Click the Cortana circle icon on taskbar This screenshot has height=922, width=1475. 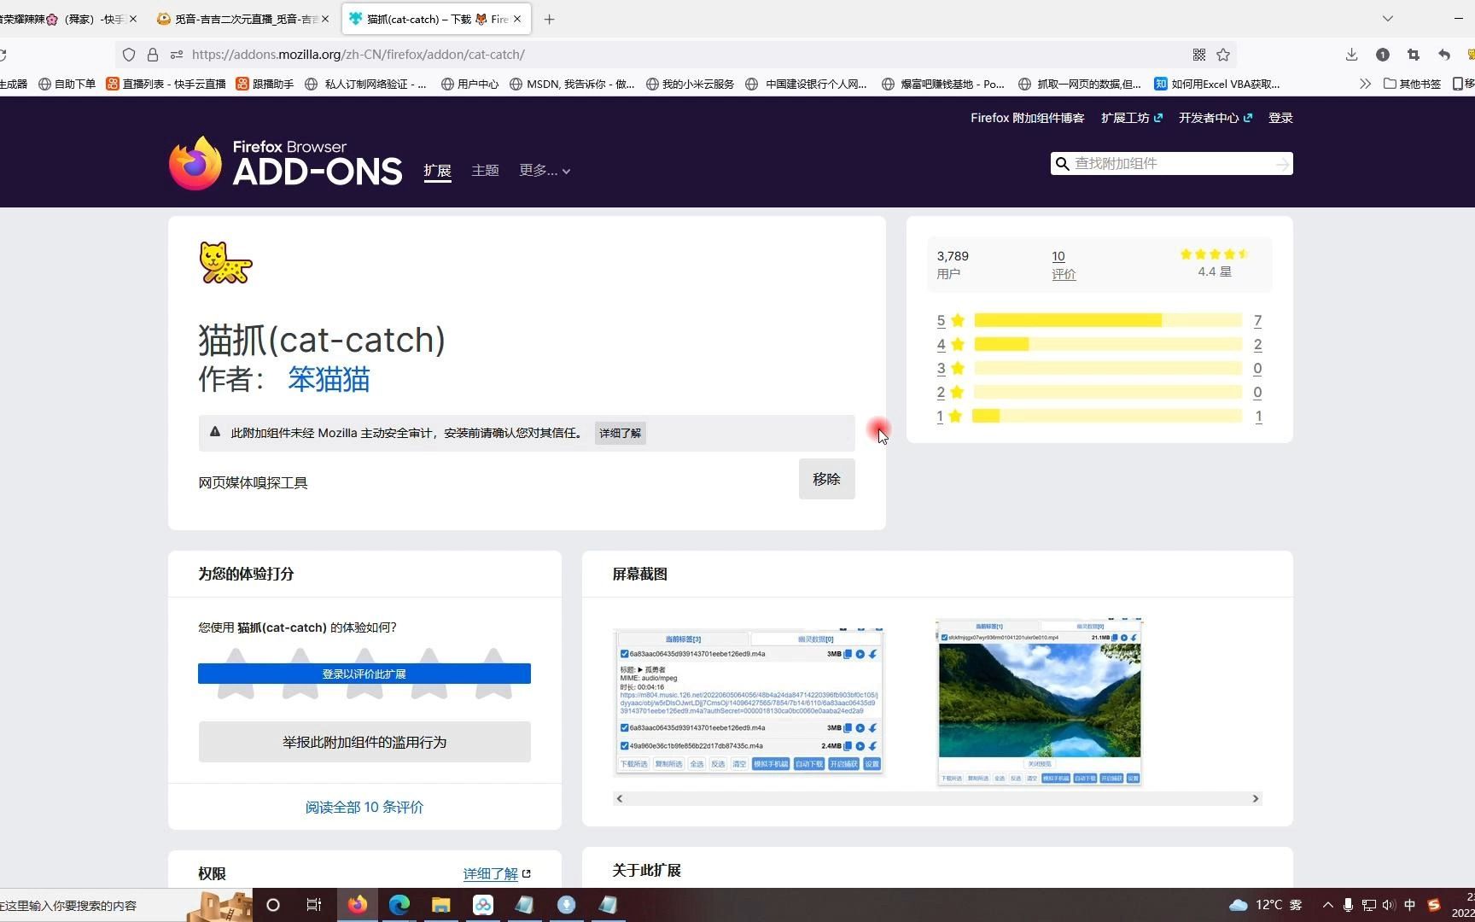[x=273, y=905]
